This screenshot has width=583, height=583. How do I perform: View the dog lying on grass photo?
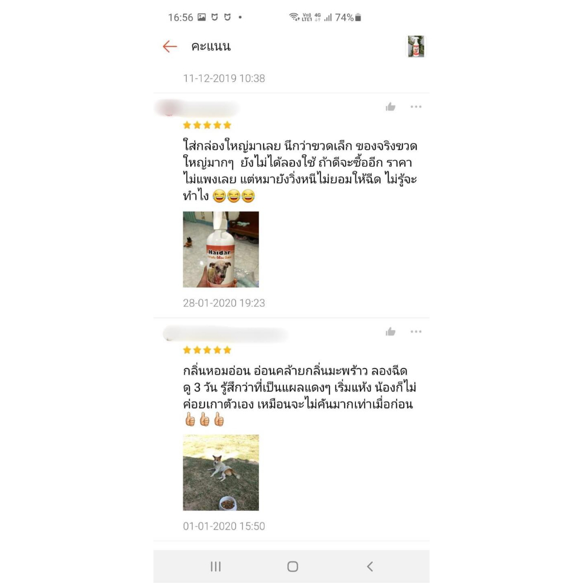pos(221,473)
